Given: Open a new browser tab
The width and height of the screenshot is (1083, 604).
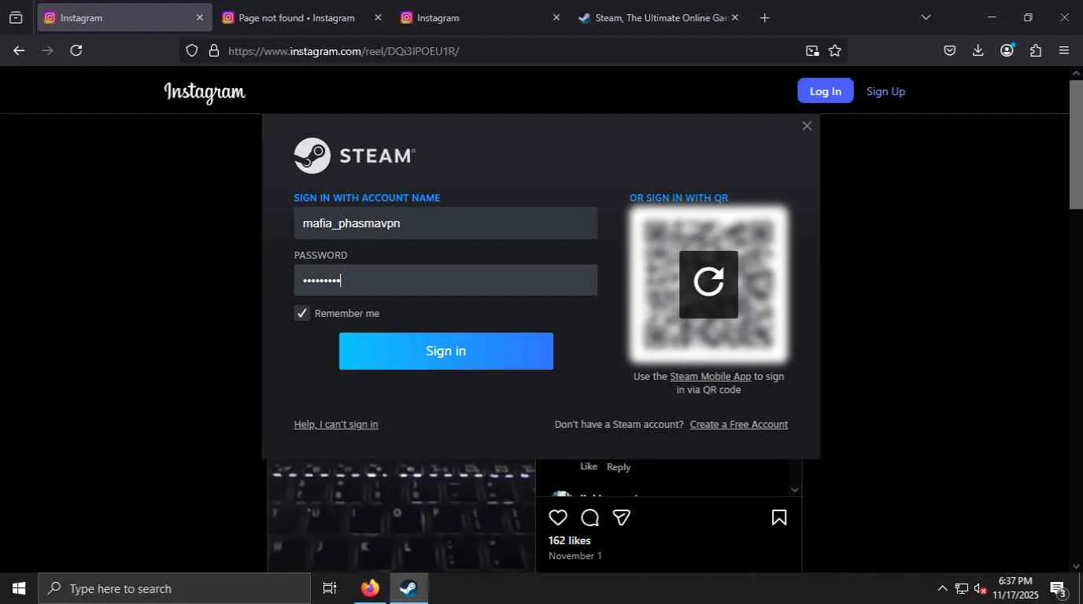Looking at the screenshot, I should (764, 17).
